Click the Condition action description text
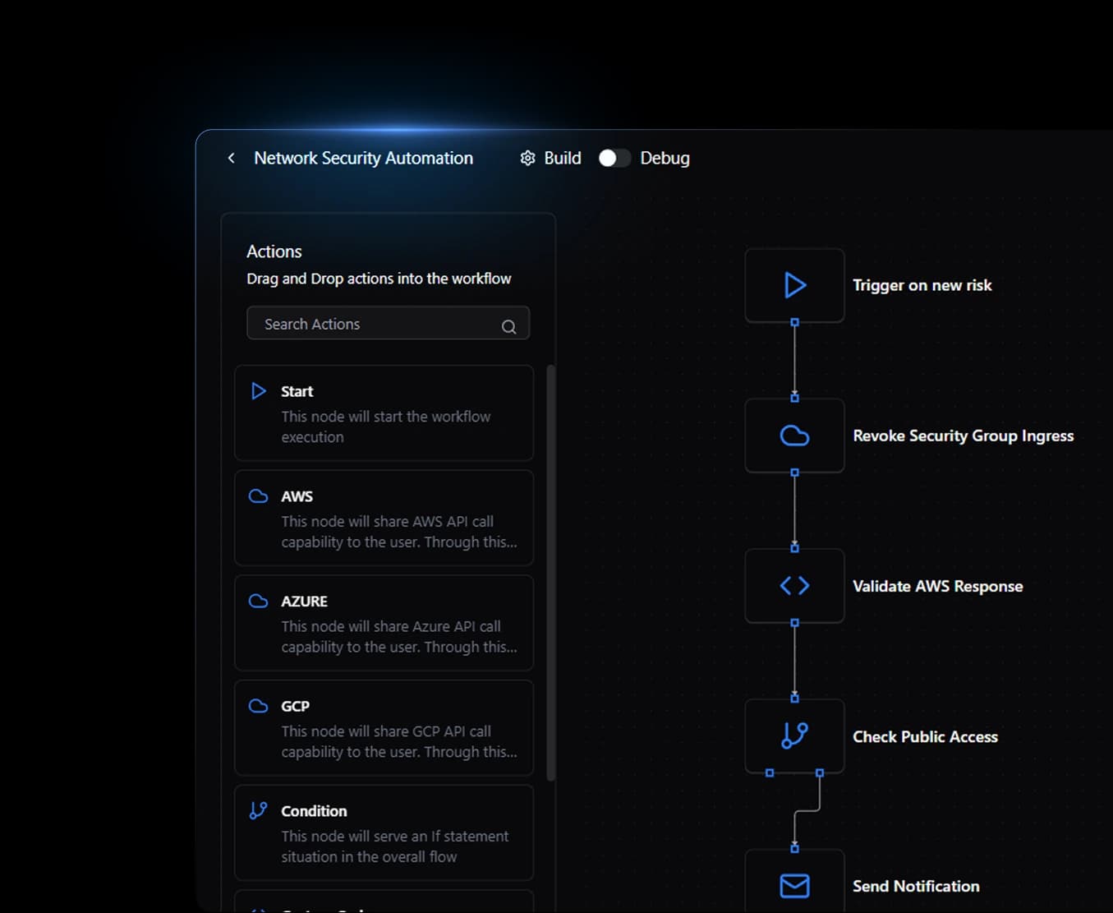 coord(395,846)
